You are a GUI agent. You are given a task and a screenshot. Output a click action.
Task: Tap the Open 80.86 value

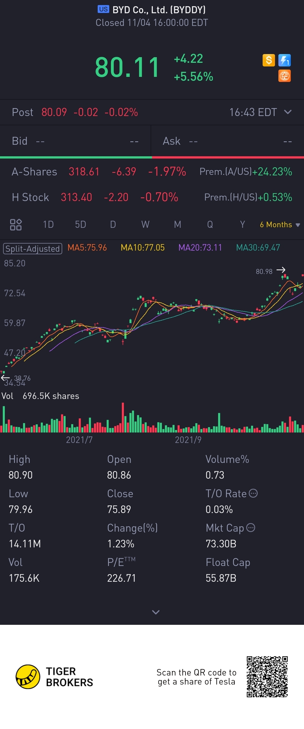[x=119, y=475]
